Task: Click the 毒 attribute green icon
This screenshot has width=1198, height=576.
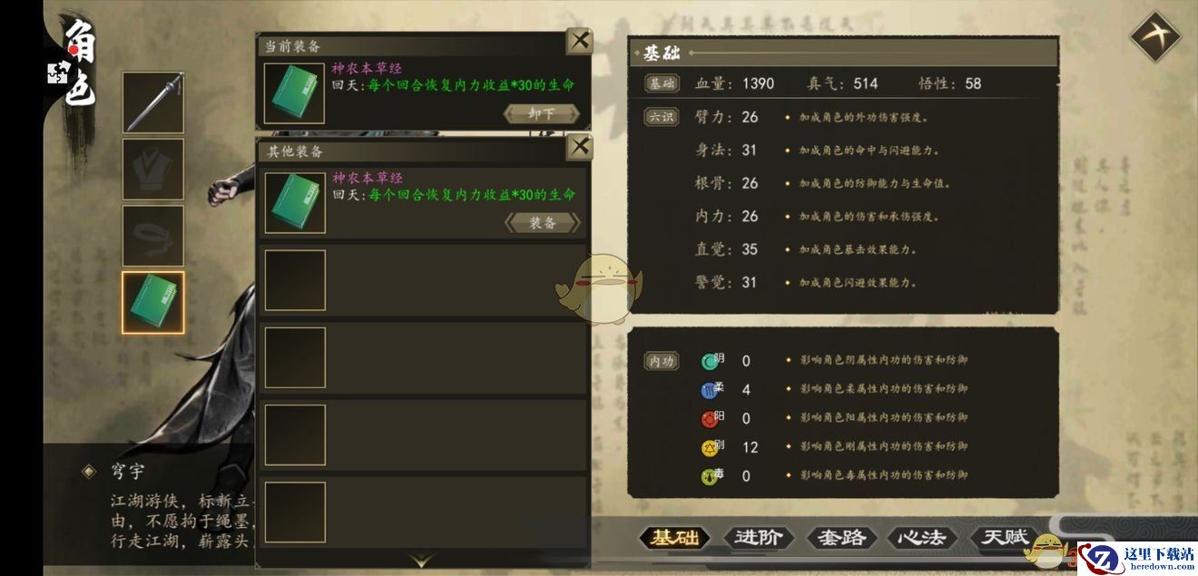Action: (709, 476)
